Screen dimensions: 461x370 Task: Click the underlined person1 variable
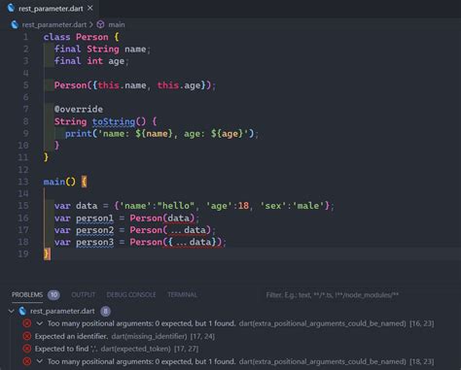click(94, 219)
